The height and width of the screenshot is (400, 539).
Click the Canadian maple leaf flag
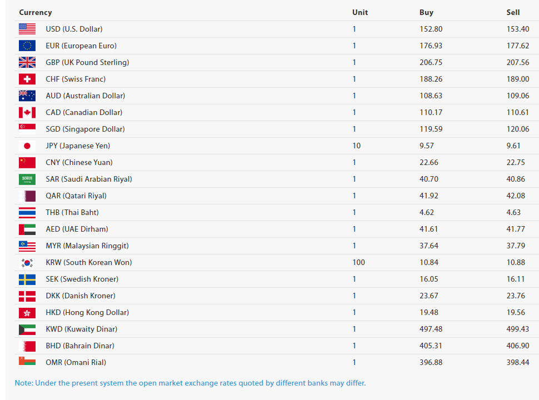click(27, 112)
